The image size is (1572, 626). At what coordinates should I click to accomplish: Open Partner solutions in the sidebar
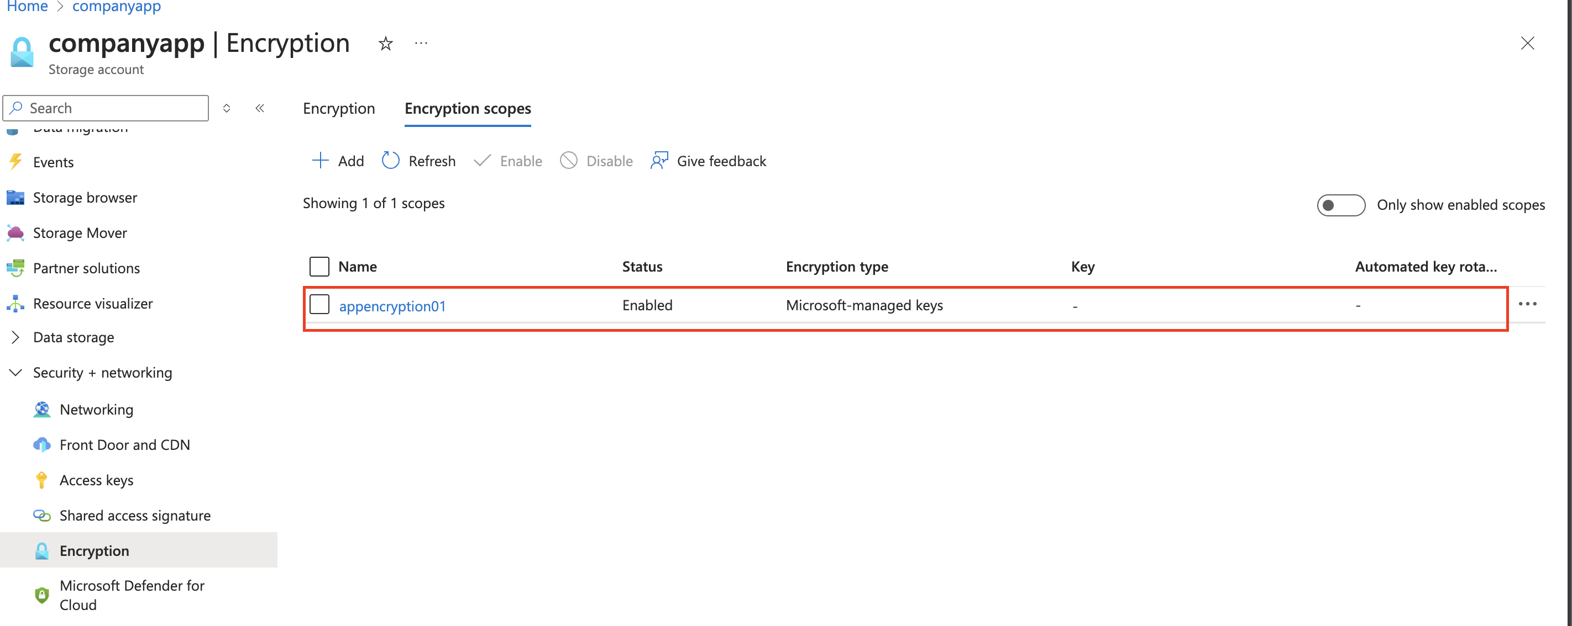click(x=86, y=268)
